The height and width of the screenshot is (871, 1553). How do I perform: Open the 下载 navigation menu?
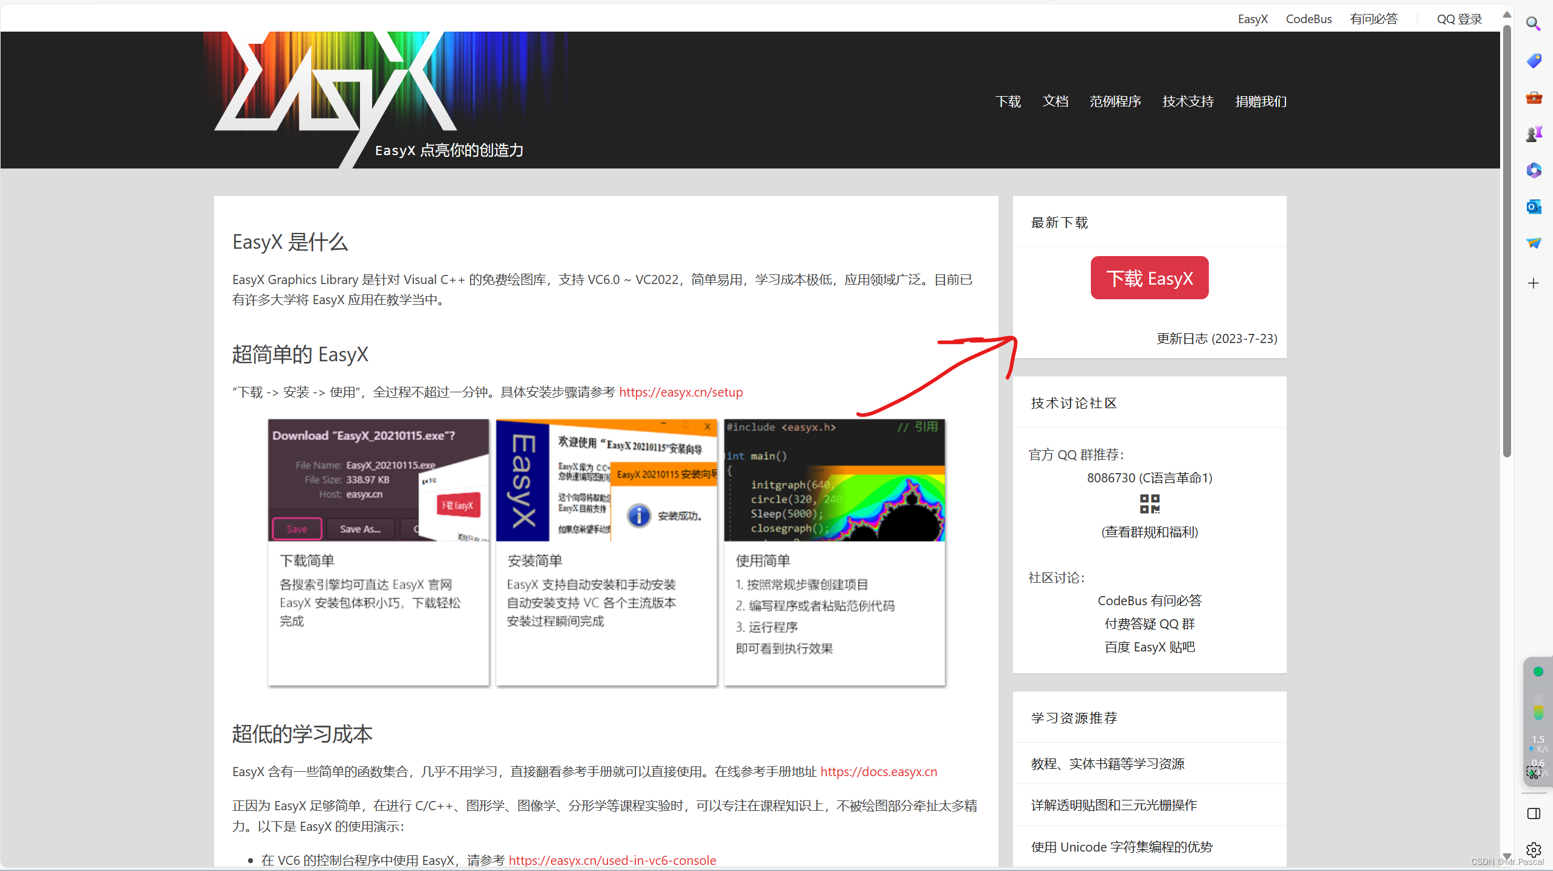[1008, 102]
